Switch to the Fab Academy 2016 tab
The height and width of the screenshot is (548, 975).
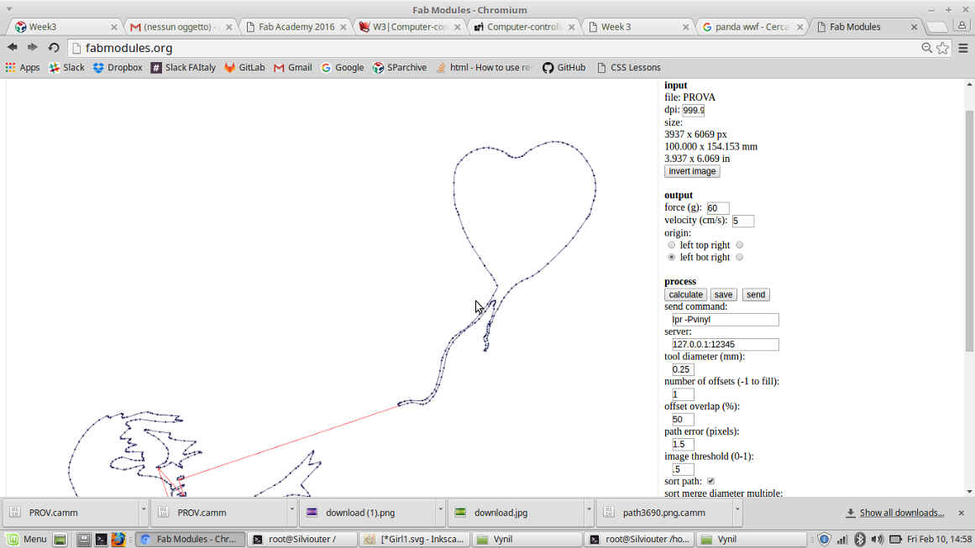294,27
